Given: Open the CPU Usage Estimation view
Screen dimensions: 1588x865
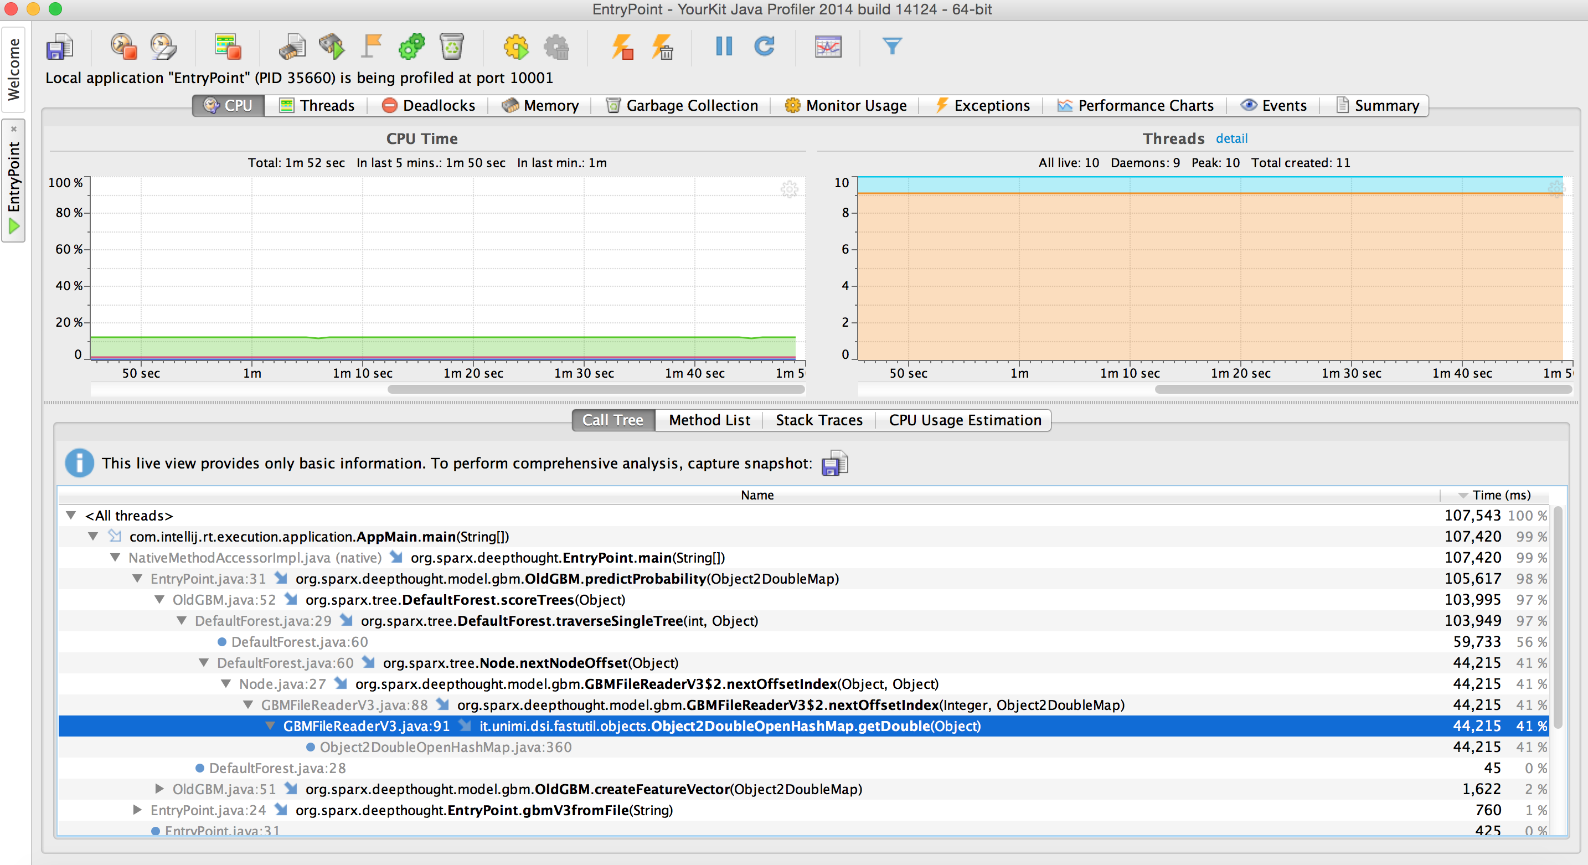Looking at the screenshot, I should [x=965, y=420].
